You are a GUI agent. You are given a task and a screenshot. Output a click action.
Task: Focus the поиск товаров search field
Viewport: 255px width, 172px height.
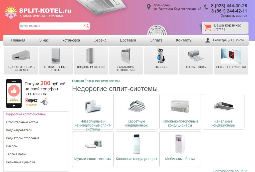pyautogui.click(x=52, y=26)
